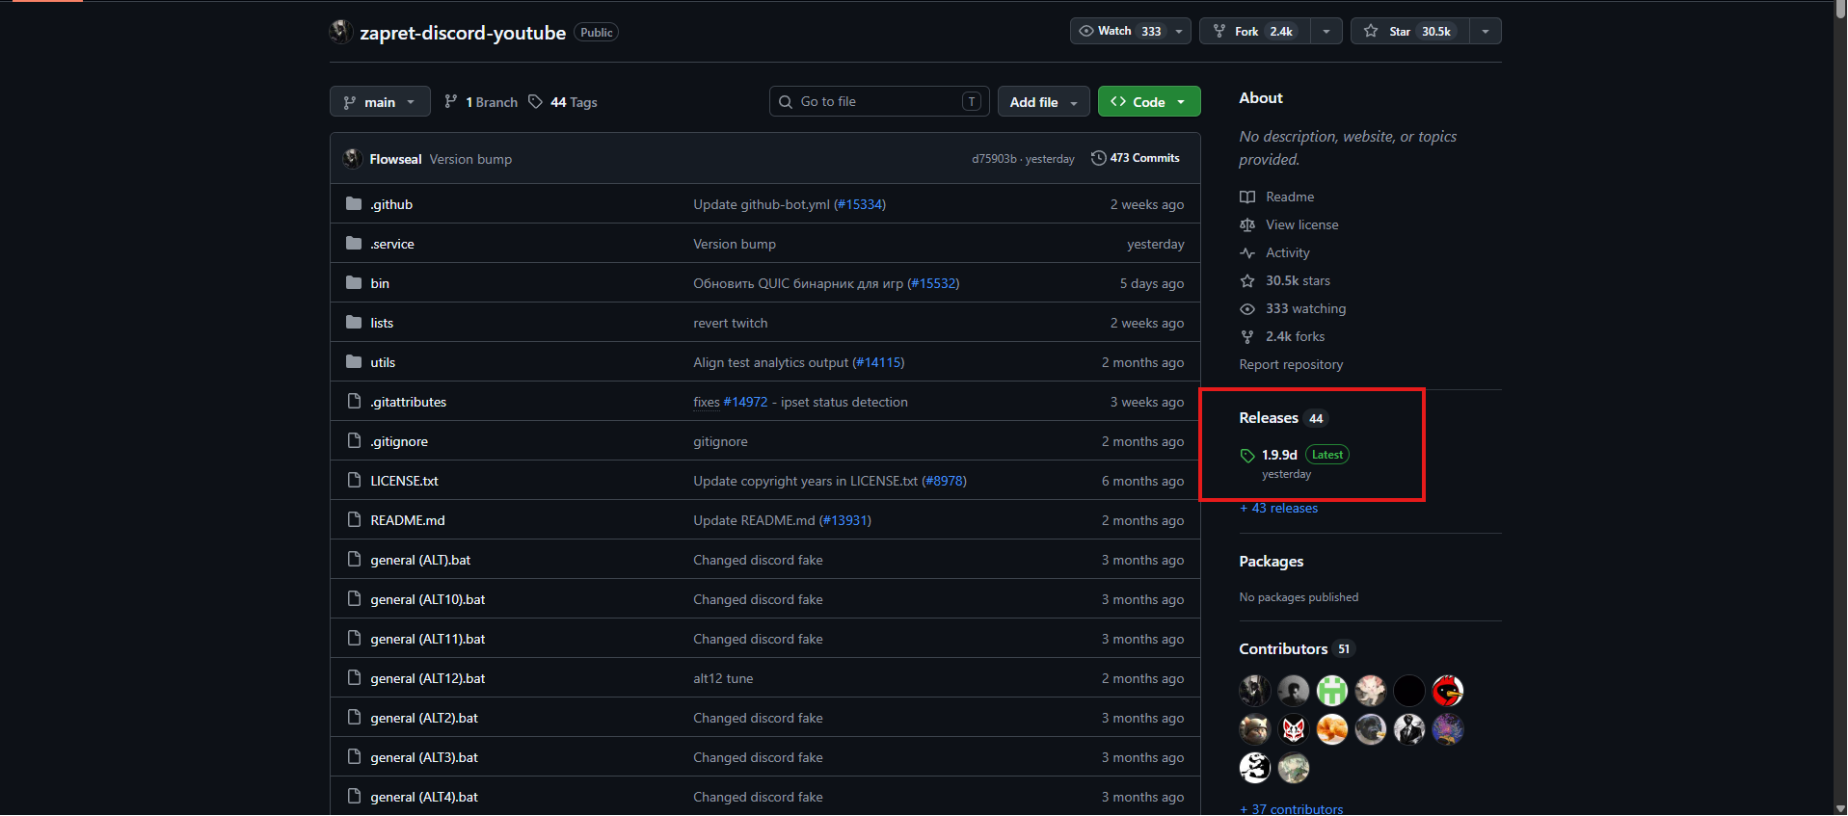Open the star lists dropdown arrow
Screen dimensions: 1848x816
click(1486, 31)
